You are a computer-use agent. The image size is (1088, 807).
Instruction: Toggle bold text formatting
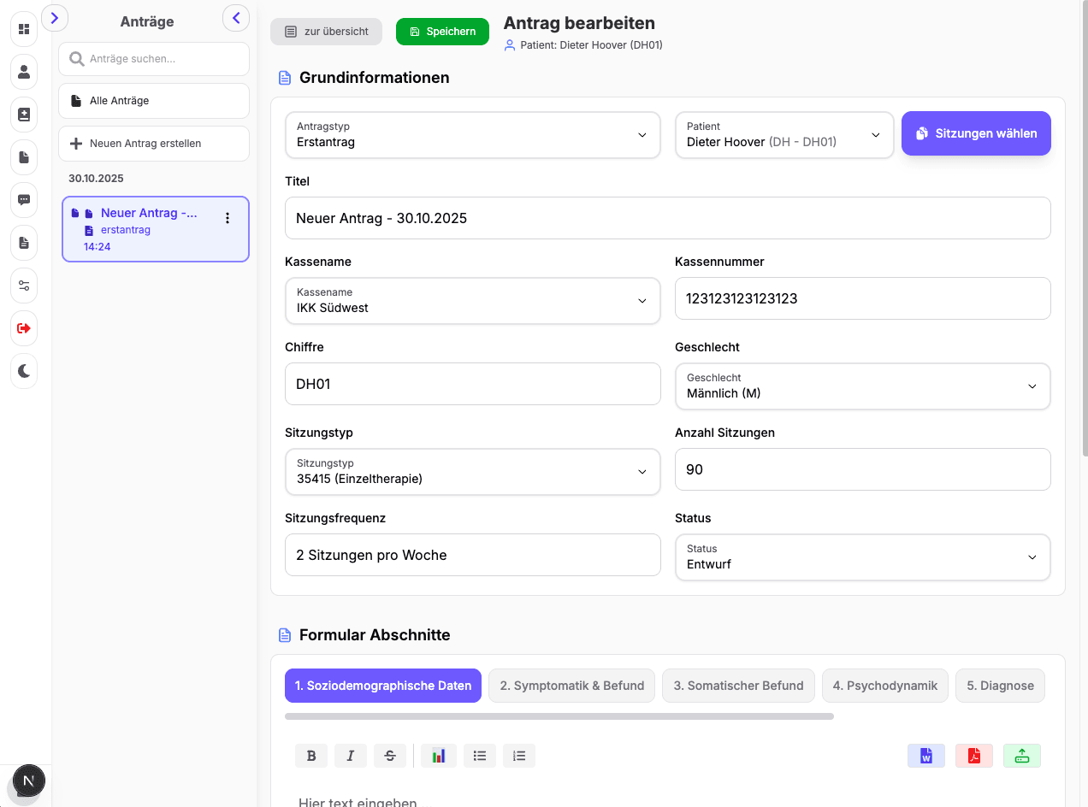click(x=311, y=756)
